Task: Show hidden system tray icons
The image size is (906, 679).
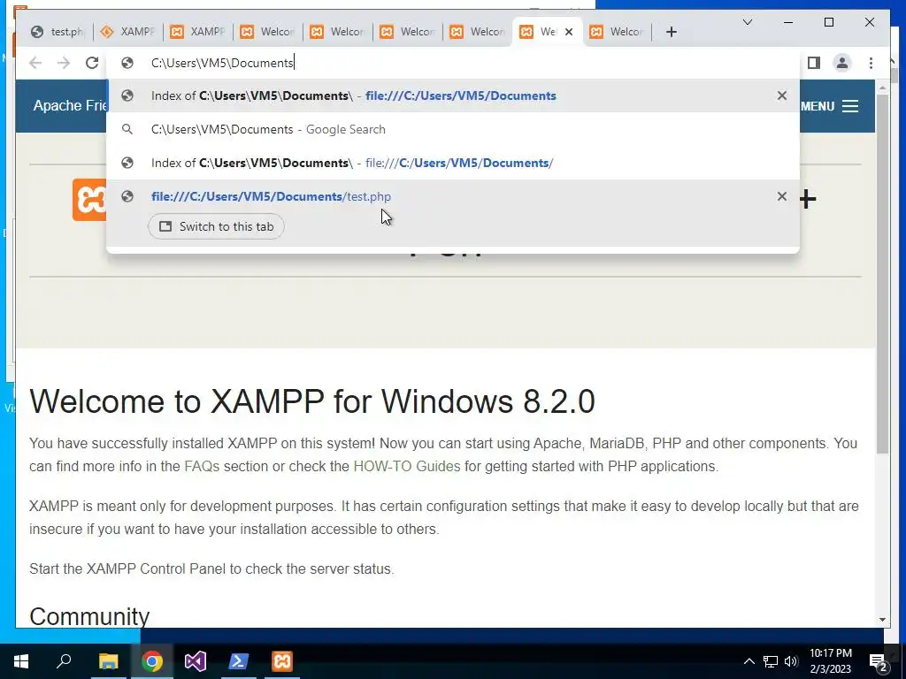Action: pos(749,661)
